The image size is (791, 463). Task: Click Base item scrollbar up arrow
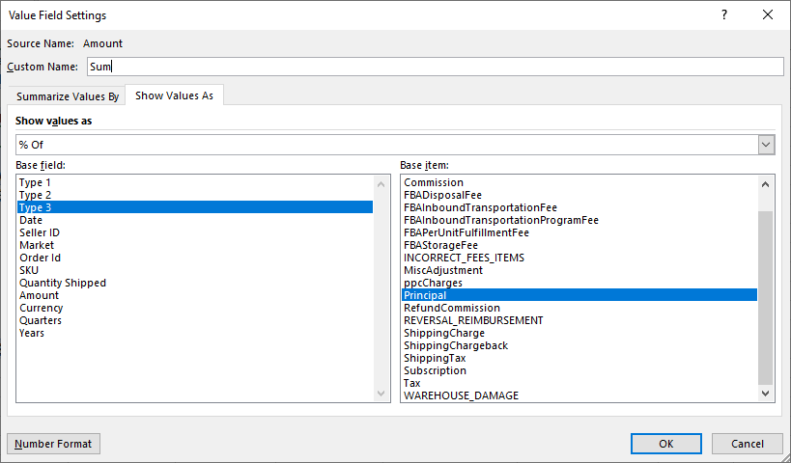coord(765,184)
